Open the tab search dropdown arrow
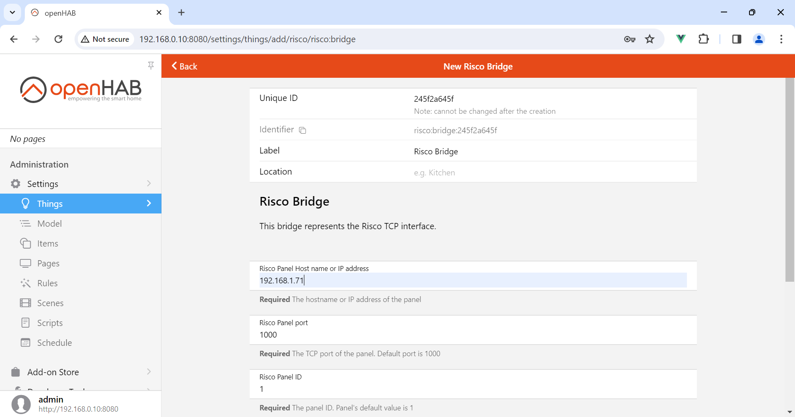Screen dimensions: 795x417 click(12, 12)
